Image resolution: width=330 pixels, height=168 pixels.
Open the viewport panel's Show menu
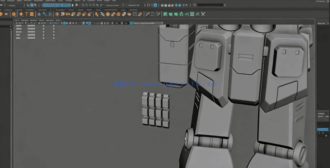click(x=42, y=21)
